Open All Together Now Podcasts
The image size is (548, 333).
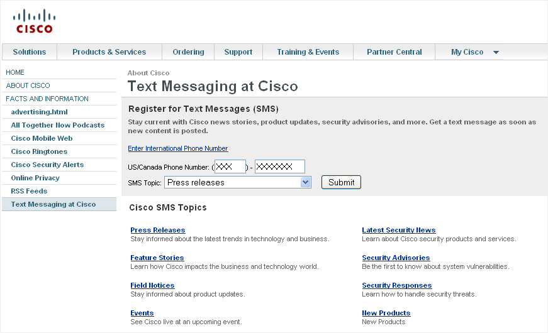(x=58, y=125)
